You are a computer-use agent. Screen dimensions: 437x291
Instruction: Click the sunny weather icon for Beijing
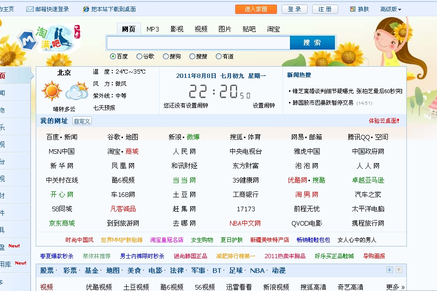[51, 91]
